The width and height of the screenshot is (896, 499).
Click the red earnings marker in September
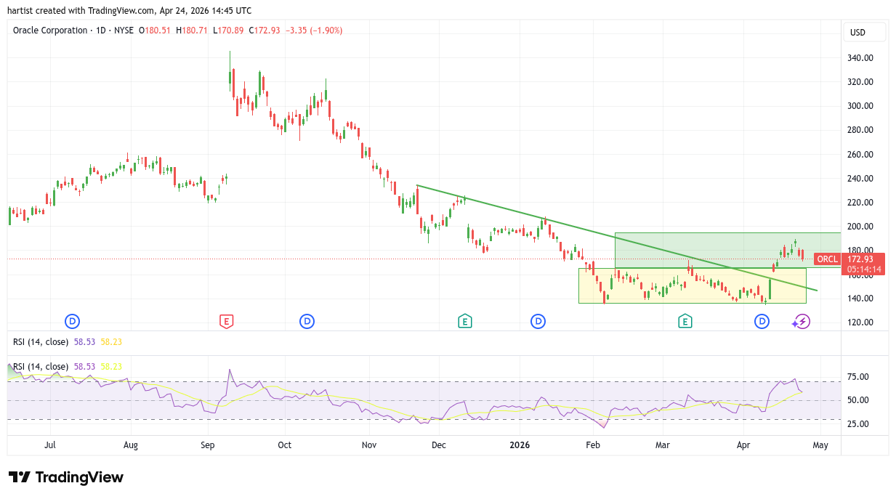tap(226, 321)
